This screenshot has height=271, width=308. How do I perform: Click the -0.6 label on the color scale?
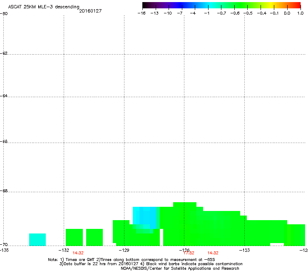point(235,13)
